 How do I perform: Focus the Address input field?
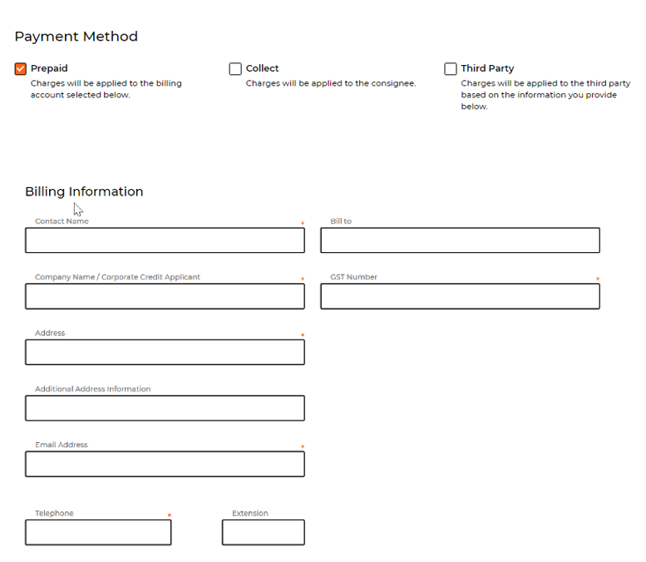(x=165, y=352)
